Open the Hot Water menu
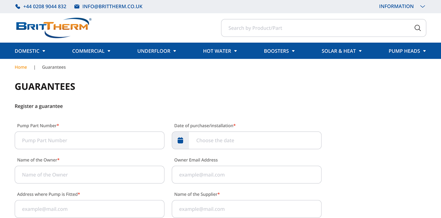This screenshot has width=441, height=218. tap(220, 51)
